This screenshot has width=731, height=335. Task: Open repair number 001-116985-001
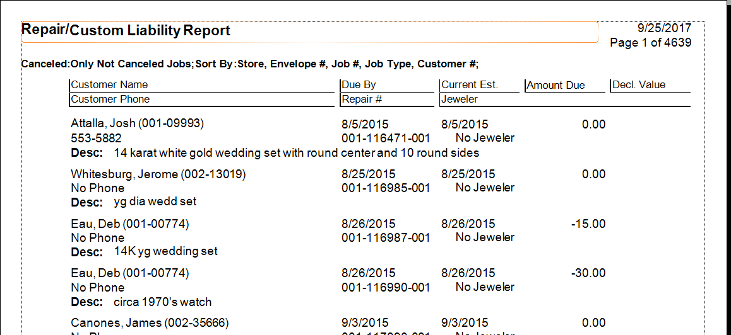click(x=386, y=188)
